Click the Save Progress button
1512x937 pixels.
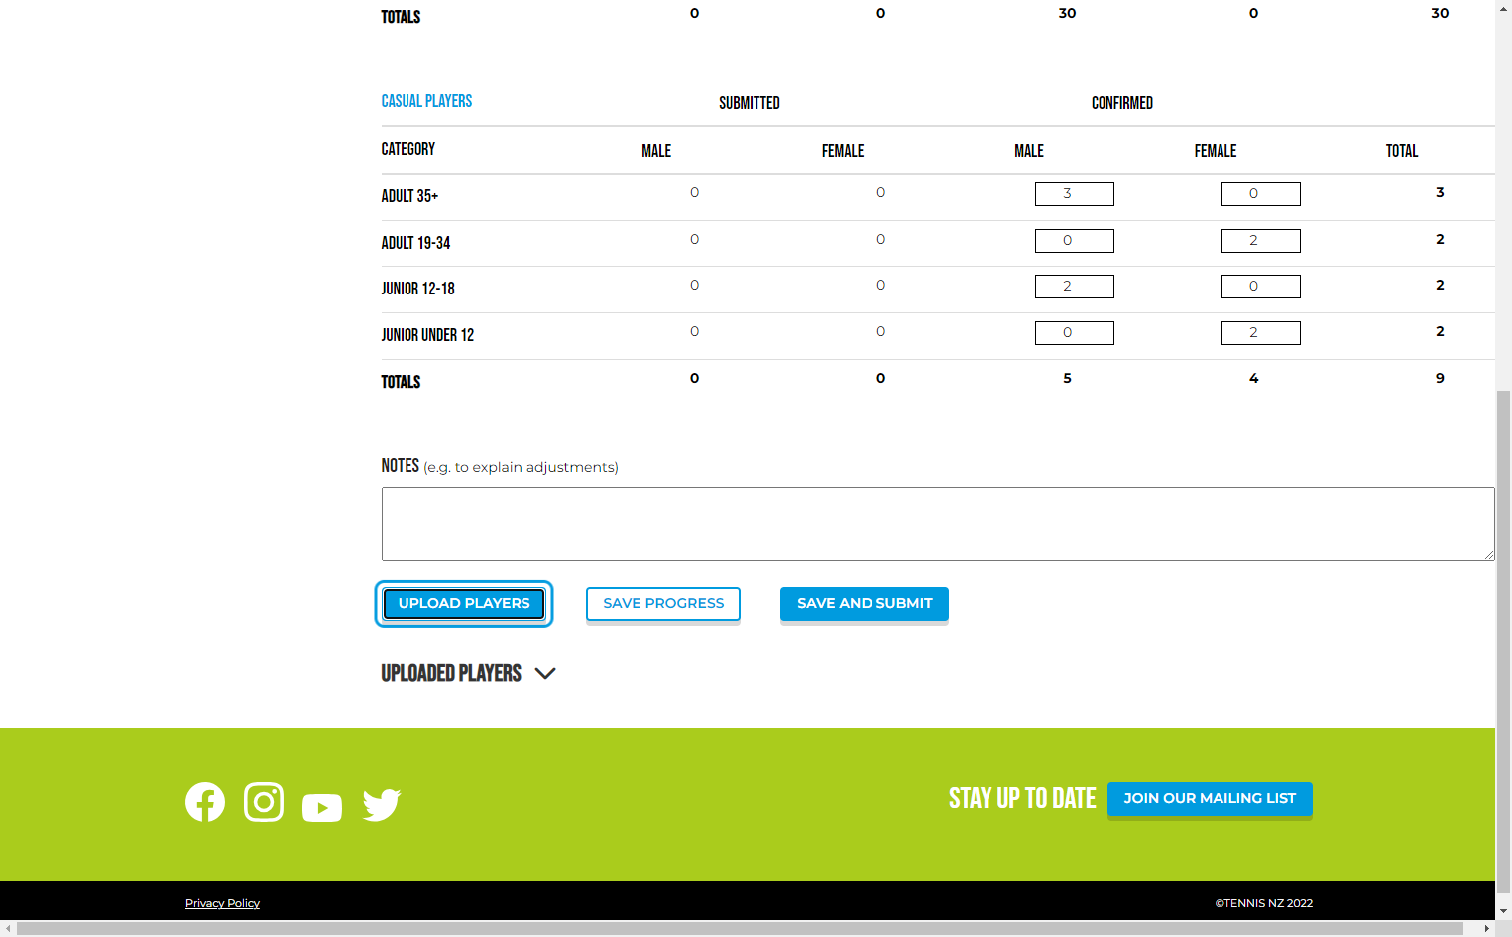pos(663,604)
